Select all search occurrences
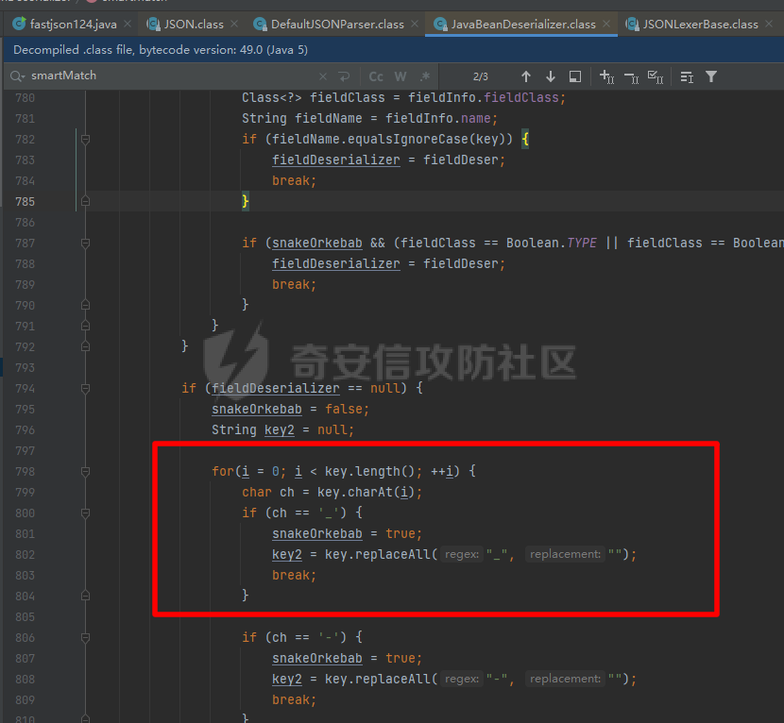784x723 pixels. click(x=656, y=76)
